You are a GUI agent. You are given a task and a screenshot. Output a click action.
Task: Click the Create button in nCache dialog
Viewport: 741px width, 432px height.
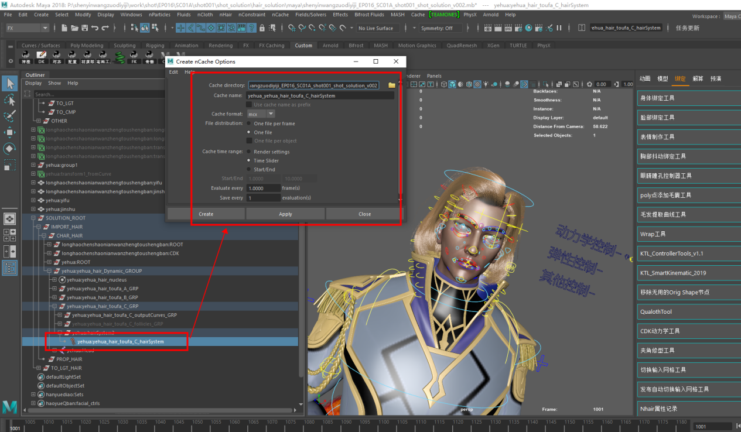tap(206, 214)
